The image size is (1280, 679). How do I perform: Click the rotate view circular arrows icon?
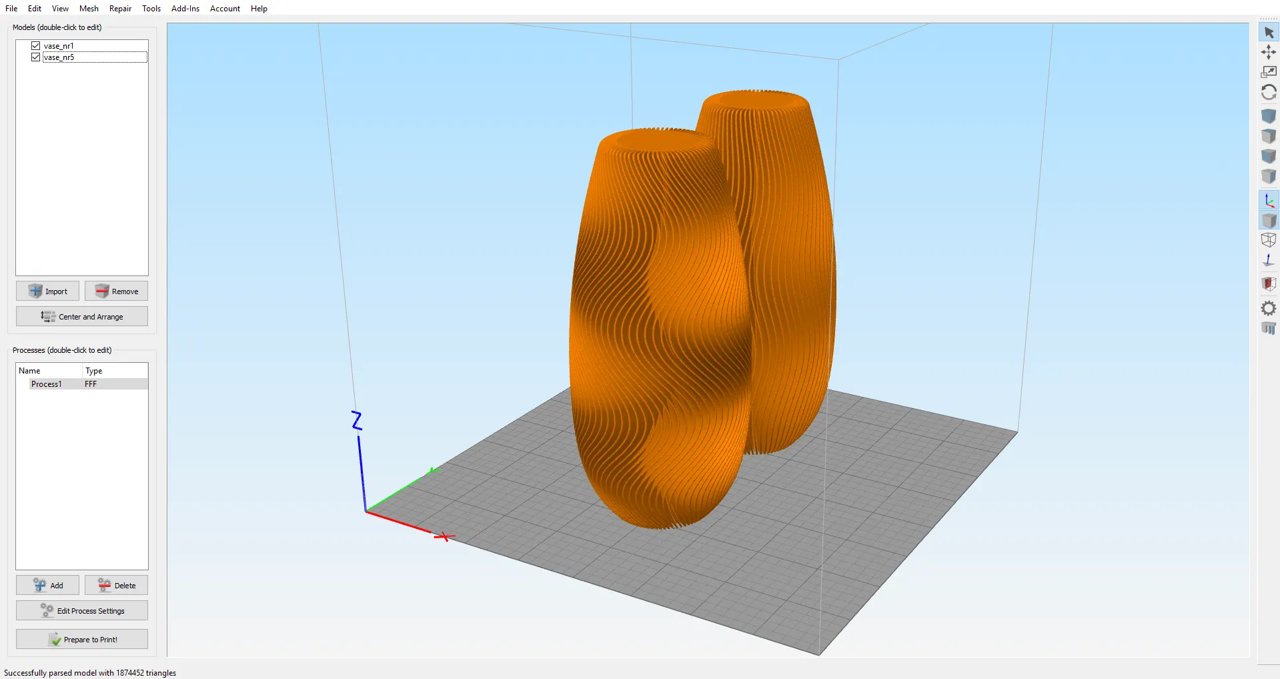tap(1269, 93)
